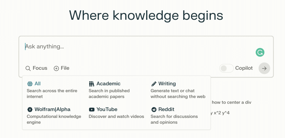
Task: Click the YouTube play icon
Action: [92, 109]
